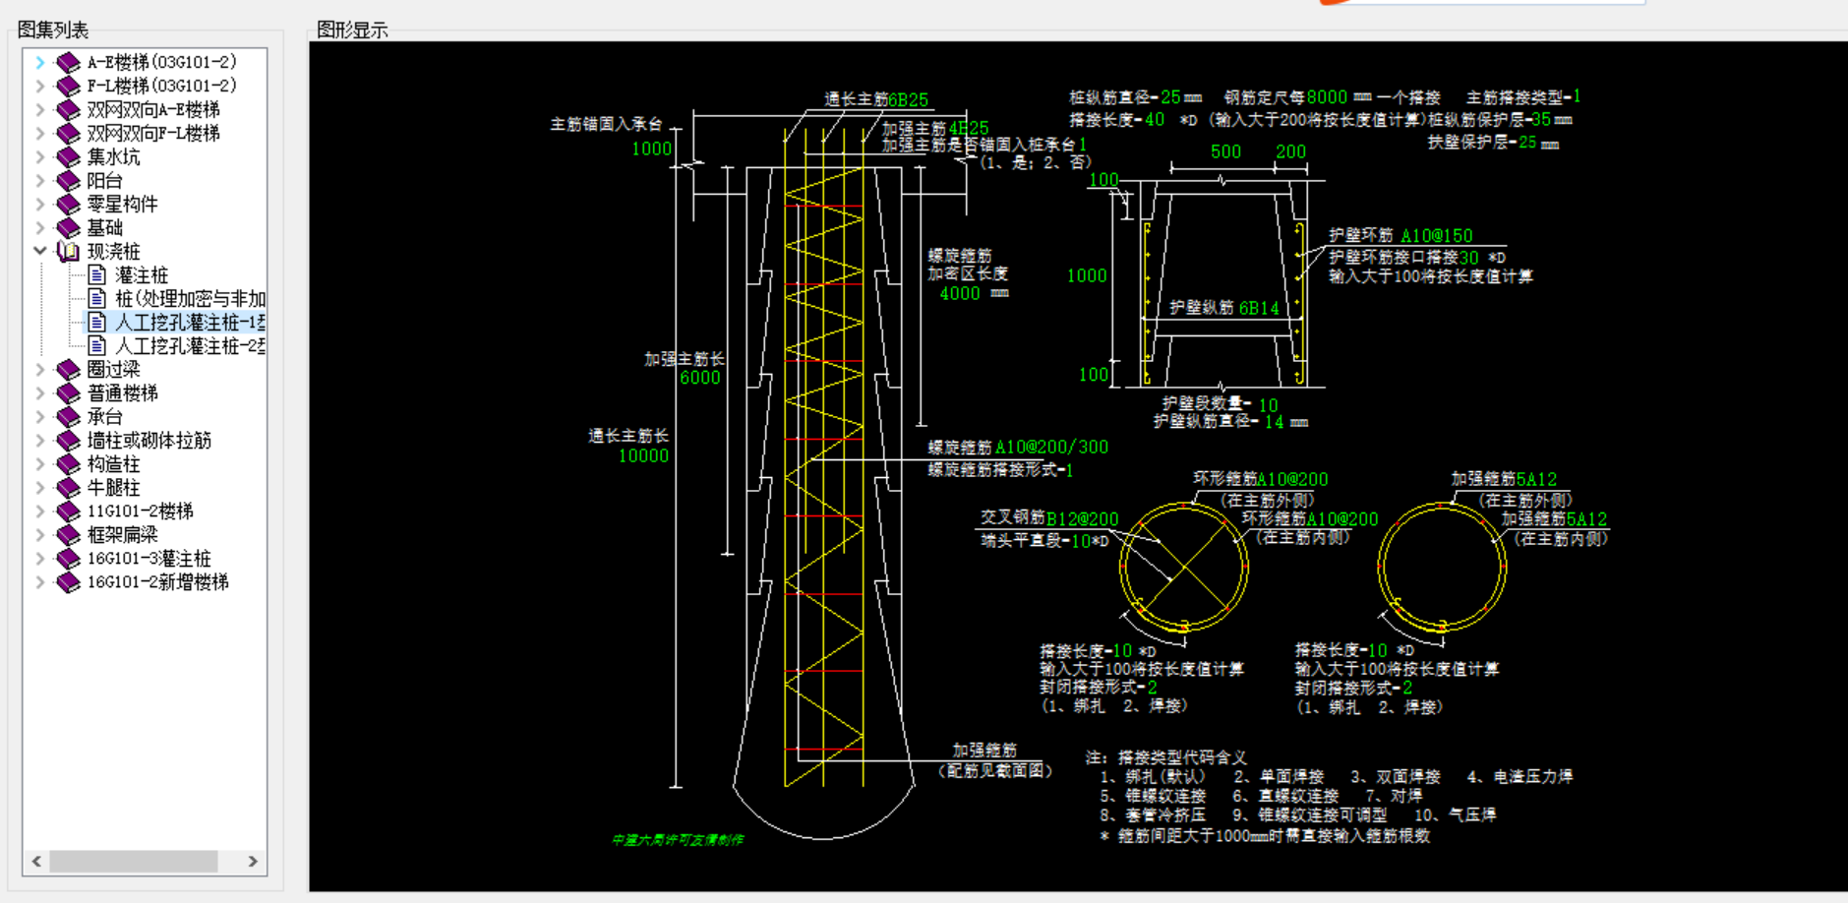Select 人工挖孔灌注桩-2型 entry label
The height and width of the screenshot is (903, 1848).
pyautogui.click(x=190, y=346)
